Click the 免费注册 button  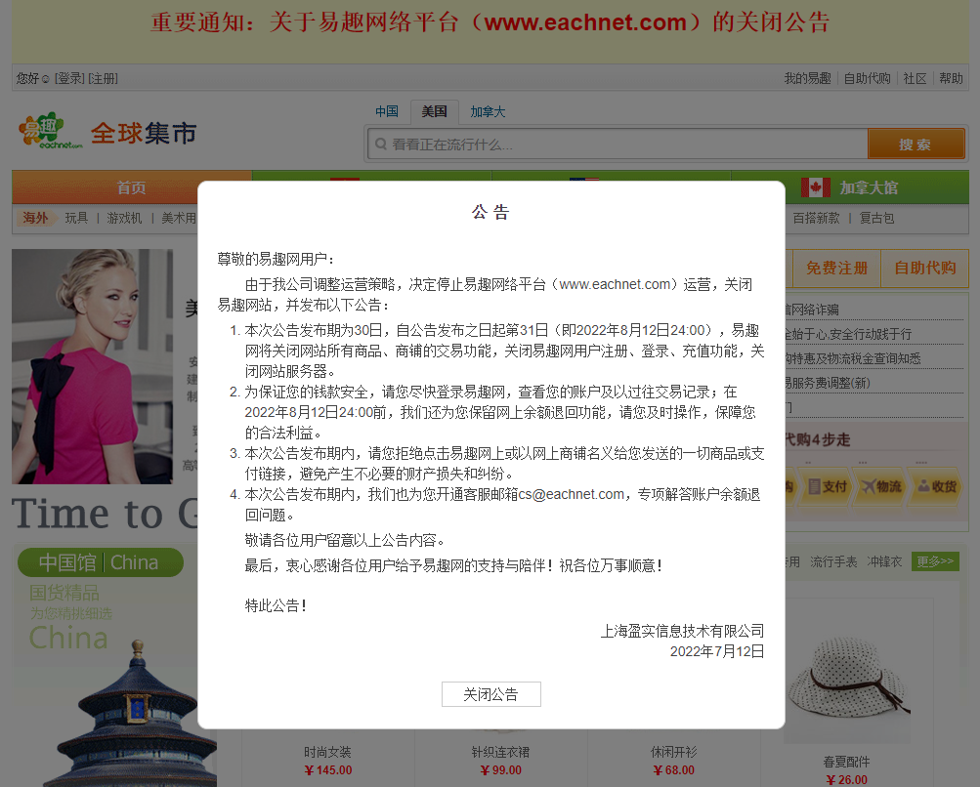[x=837, y=268]
